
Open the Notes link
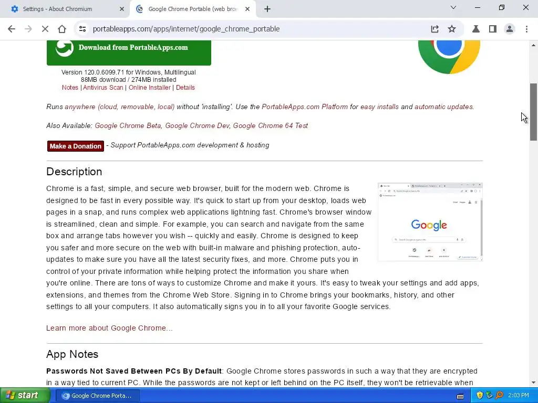[70, 88]
